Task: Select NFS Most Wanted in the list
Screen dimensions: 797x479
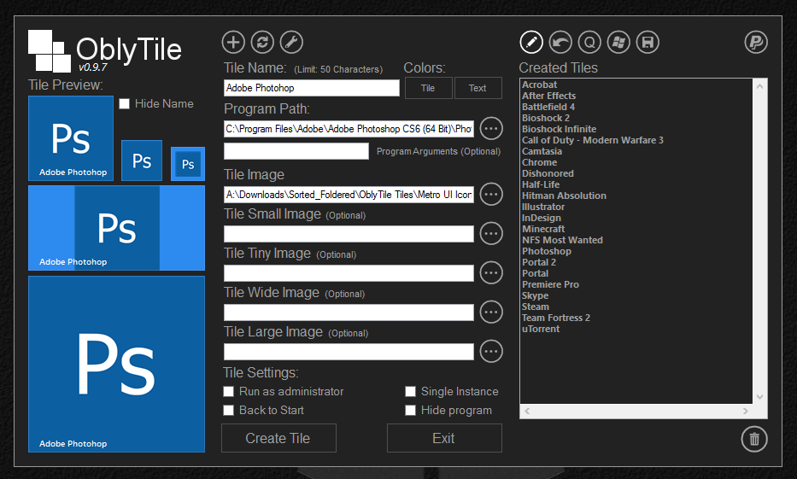Action: (562, 240)
